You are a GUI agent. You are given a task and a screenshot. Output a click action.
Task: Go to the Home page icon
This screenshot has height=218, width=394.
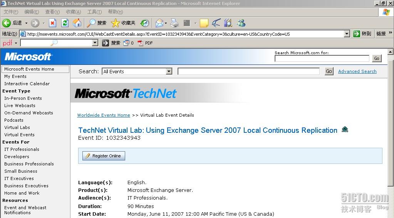(x=77, y=23)
